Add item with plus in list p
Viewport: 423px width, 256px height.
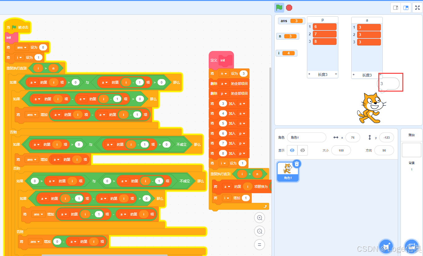309,74
